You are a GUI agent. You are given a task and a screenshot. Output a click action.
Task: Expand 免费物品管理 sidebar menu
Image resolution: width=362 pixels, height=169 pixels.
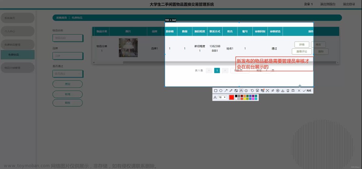[x=17, y=45]
